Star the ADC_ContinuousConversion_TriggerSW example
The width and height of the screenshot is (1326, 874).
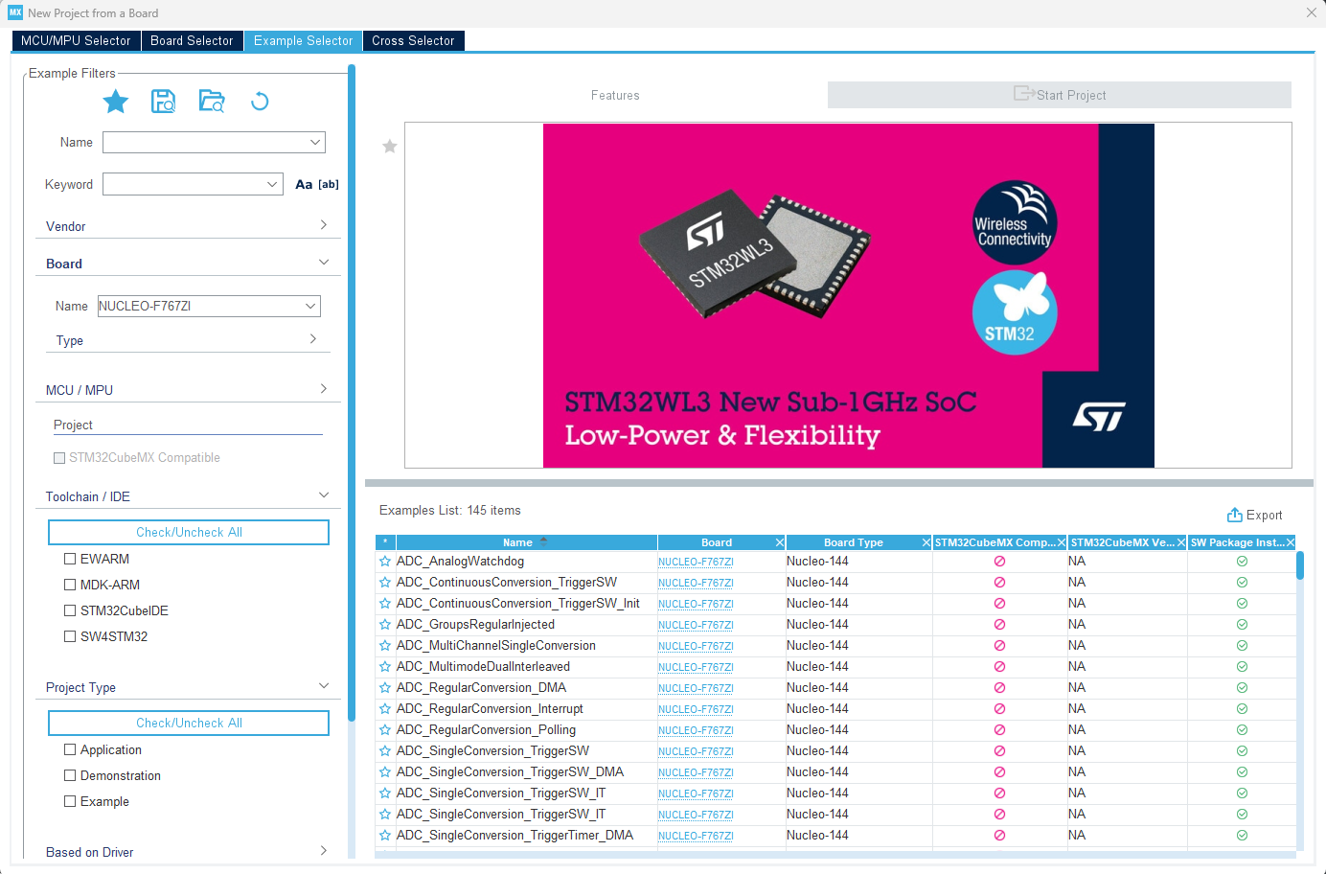click(385, 583)
